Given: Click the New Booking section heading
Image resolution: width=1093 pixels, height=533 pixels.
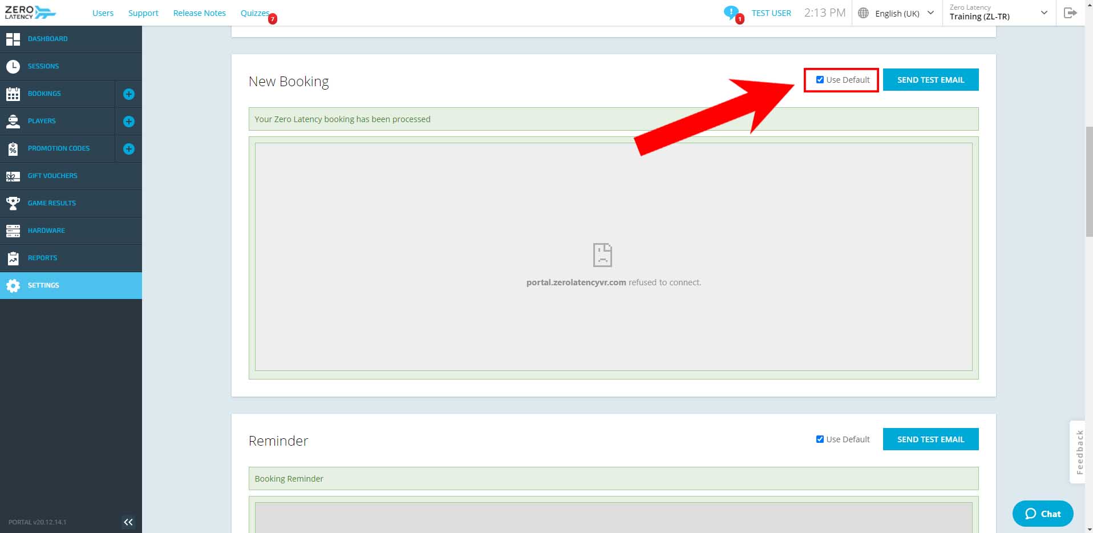Looking at the screenshot, I should [x=289, y=82].
